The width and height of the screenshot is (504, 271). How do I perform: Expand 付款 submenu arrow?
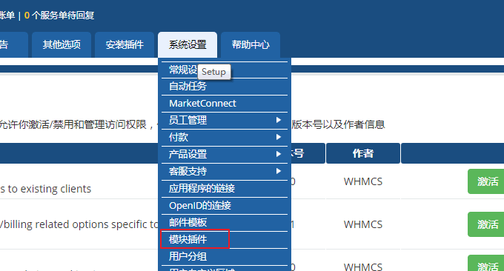[x=279, y=137]
